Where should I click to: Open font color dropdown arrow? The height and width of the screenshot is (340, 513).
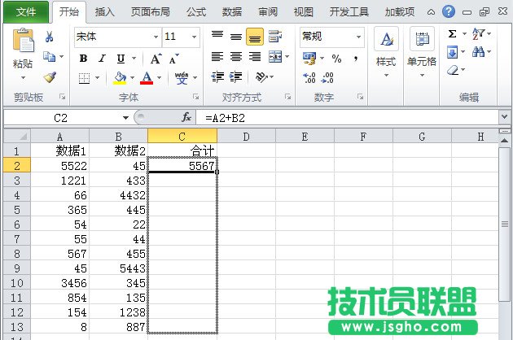[x=160, y=78]
